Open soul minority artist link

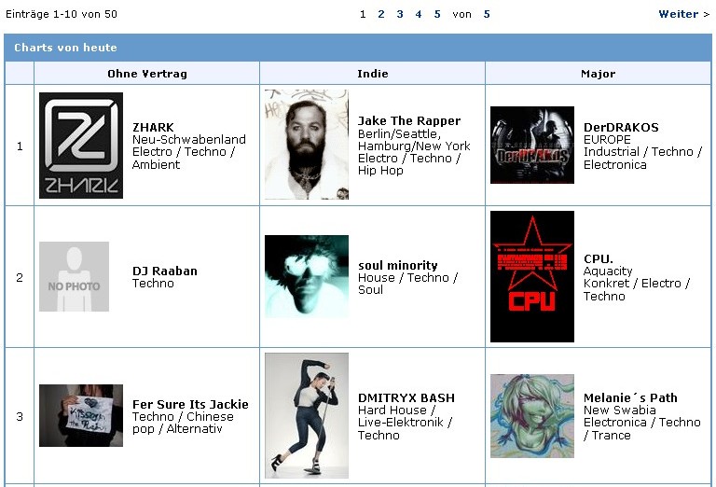tap(398, 265)
